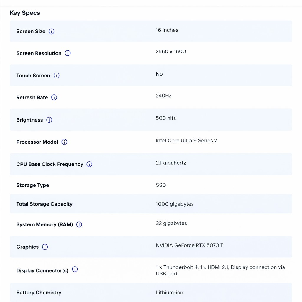Click the Storage Type label
302x302 pixels.
tap(32, 185)
